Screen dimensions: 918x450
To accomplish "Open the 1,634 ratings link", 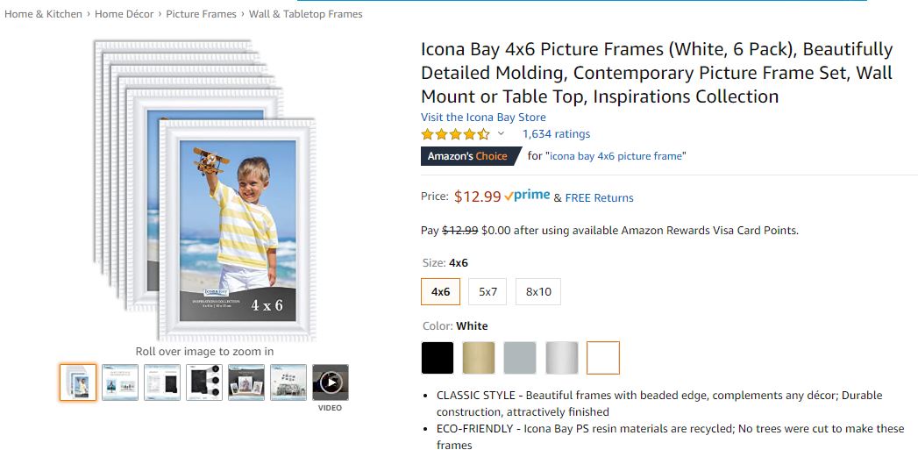I will [x=556, y=134].
